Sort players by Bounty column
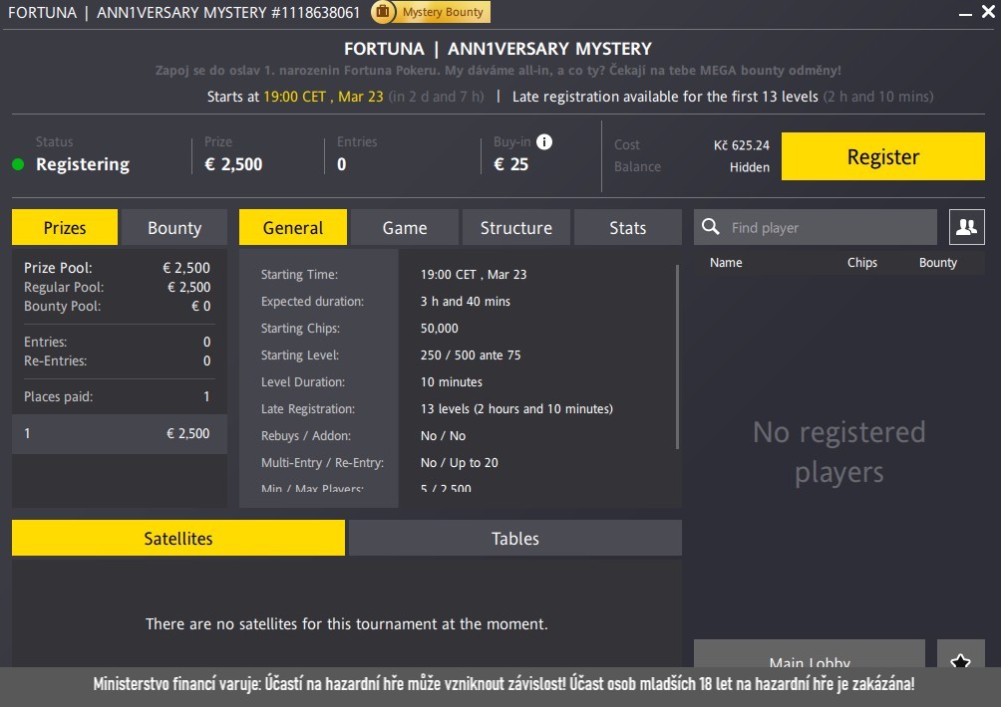 [938, 262]
